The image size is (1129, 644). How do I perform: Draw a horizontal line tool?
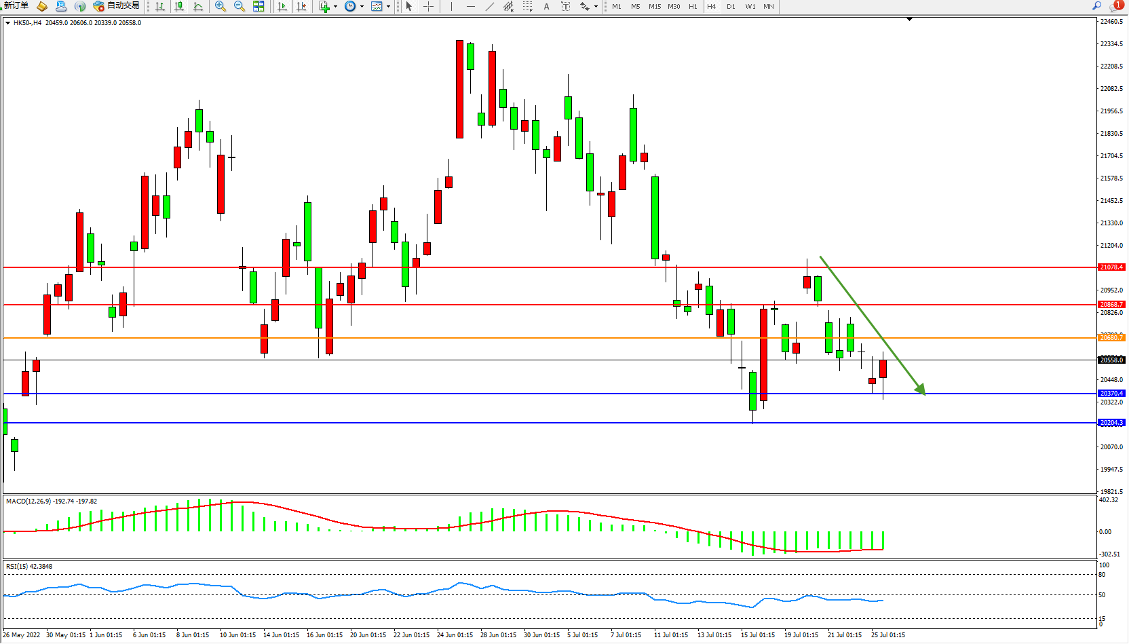pyautogui.click(x=470, y=6)
